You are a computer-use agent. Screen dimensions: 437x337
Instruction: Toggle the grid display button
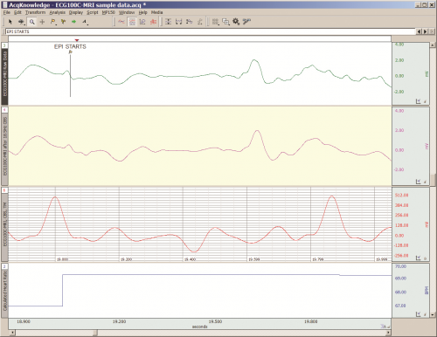pos(215,22)
